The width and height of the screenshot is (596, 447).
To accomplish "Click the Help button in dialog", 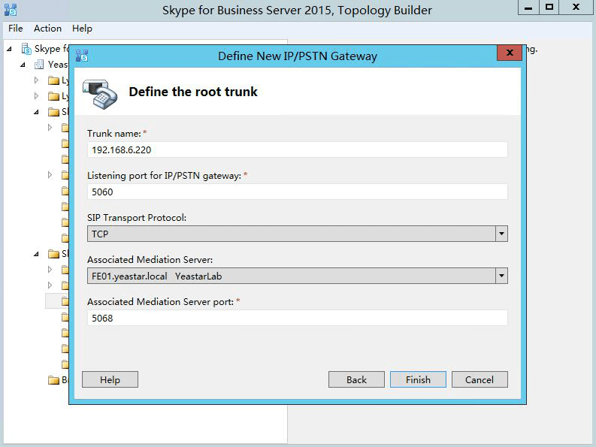I will (x=110, y=379).
